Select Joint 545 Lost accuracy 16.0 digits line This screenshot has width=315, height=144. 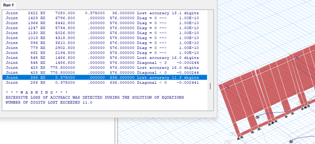(102, 58)
